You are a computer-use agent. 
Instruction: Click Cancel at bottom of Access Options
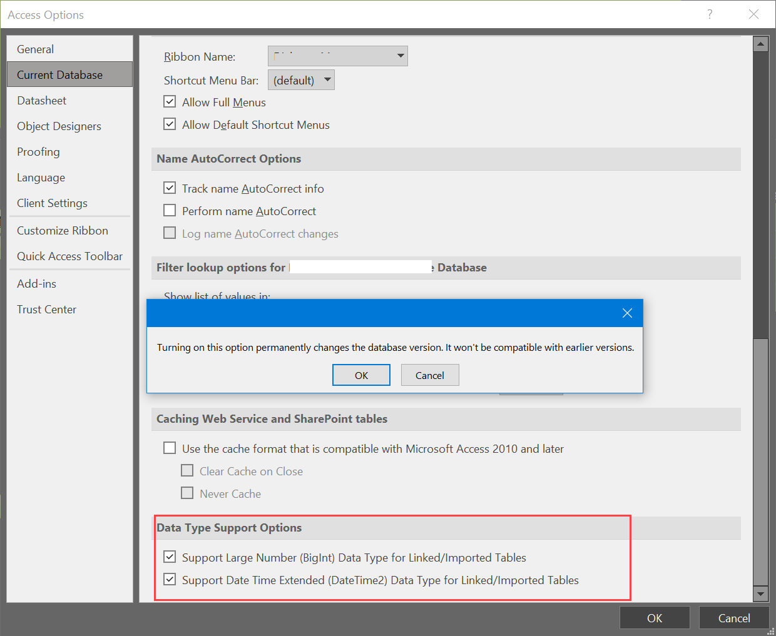734,618
